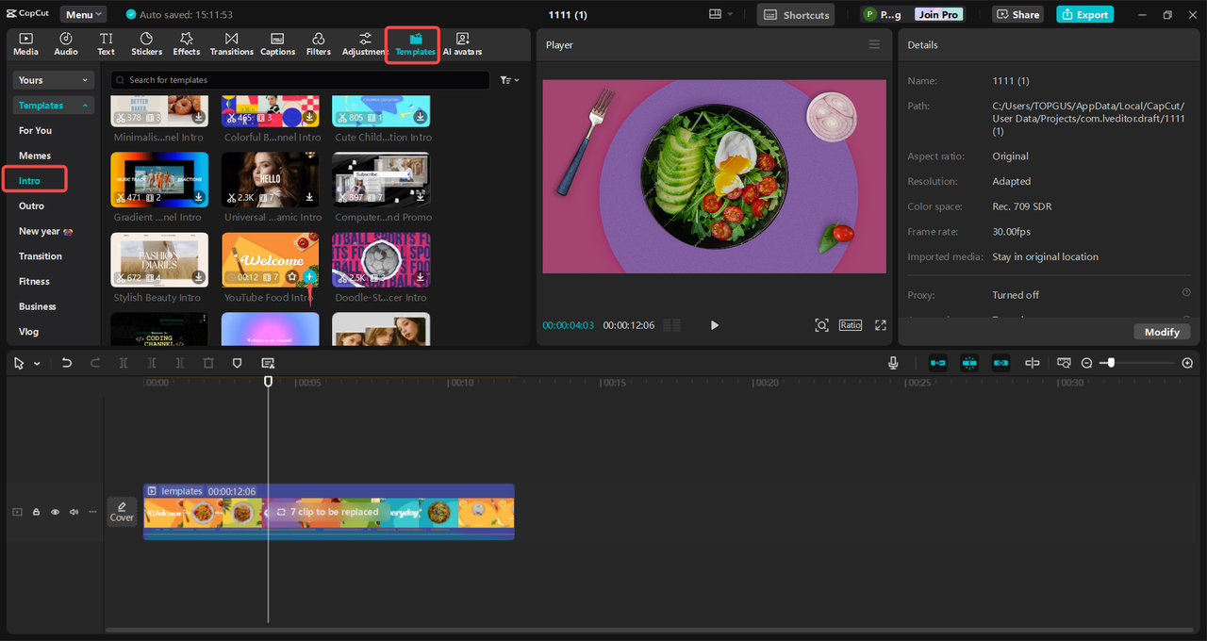1207x641 pixels.
Task: Select the Outro category
Action: coord(31,205)
